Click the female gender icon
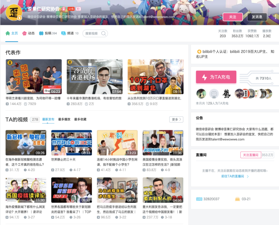This screenshot has height=225, width=279. 64,9
